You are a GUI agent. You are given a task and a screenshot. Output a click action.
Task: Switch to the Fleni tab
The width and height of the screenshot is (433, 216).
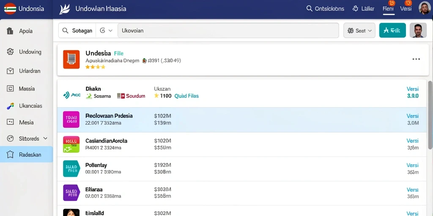point(388,8)
